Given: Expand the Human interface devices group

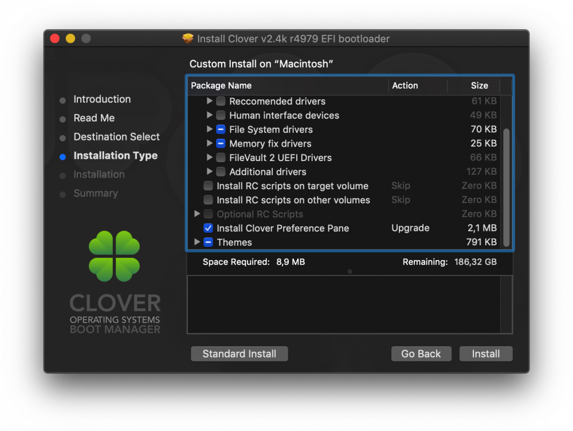Looking at the screenshot, I should point(209,115).
